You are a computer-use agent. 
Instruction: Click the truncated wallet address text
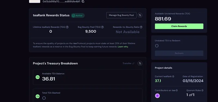(x=62, y=2)
